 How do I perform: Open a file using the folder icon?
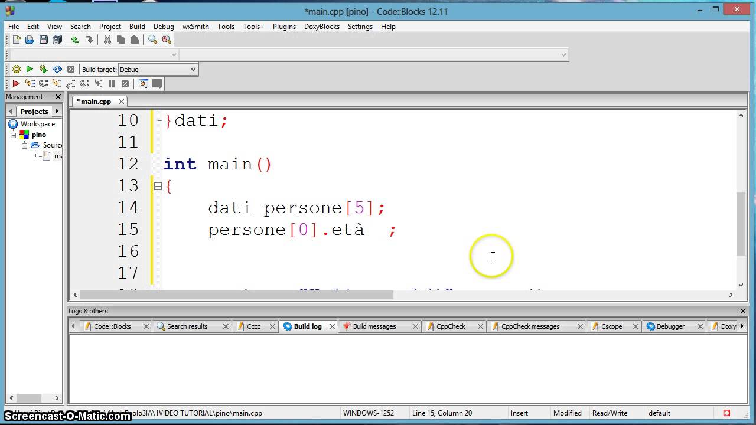pyautogui.click(x=30, y=40)
